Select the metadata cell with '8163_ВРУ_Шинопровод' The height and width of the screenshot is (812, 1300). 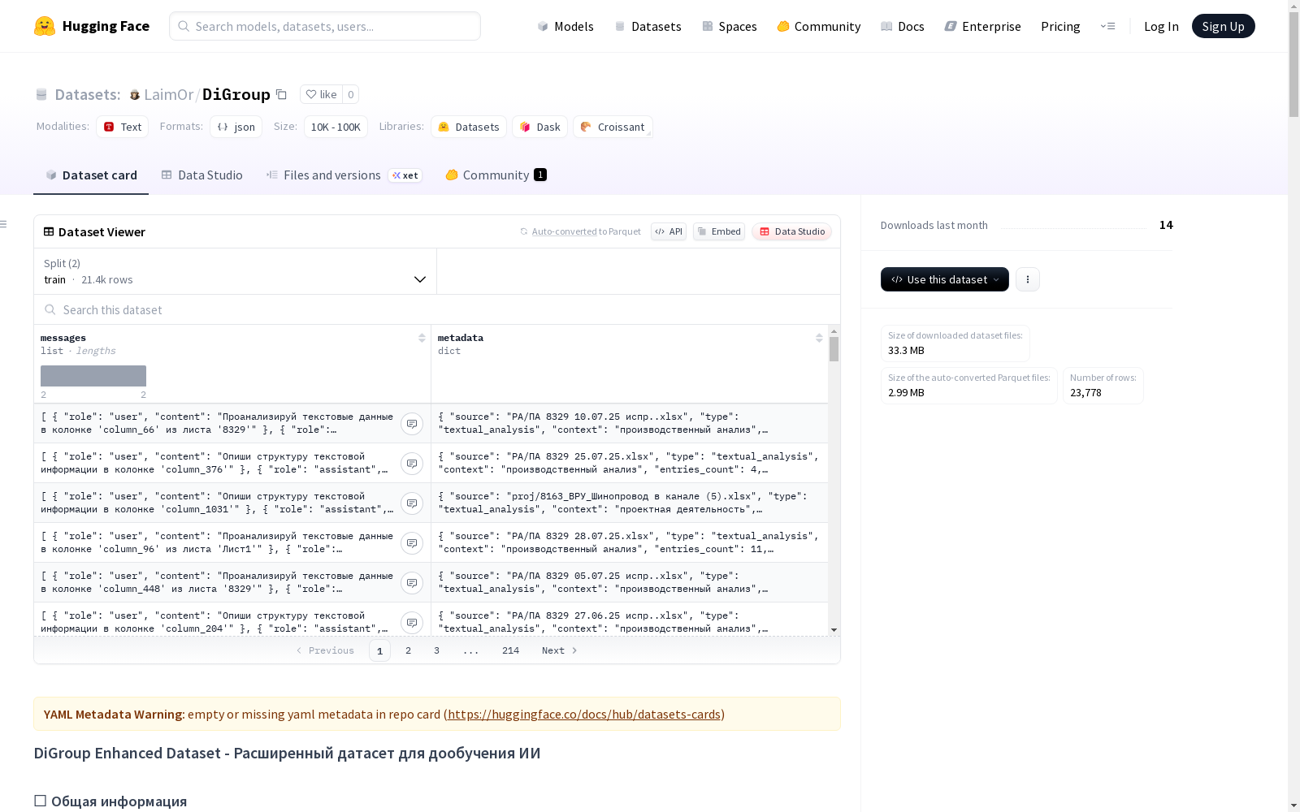(x=630, y=503)
